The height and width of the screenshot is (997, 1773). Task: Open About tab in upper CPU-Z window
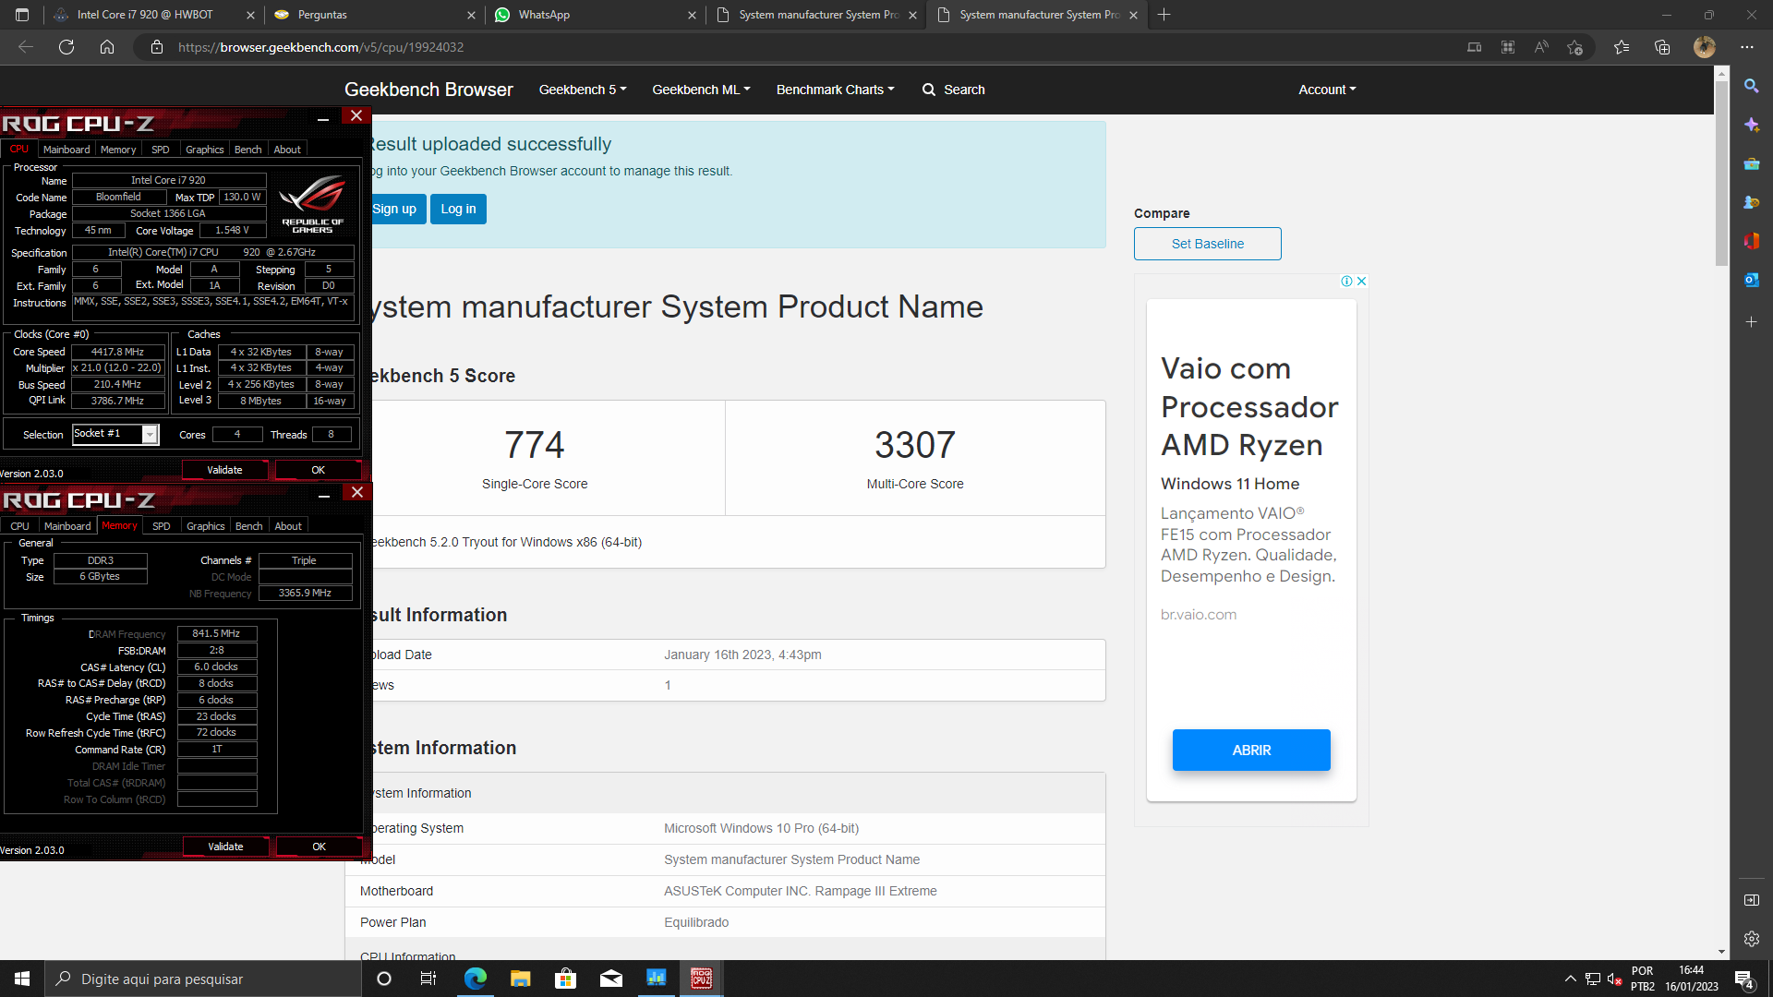tap(287, 150)
